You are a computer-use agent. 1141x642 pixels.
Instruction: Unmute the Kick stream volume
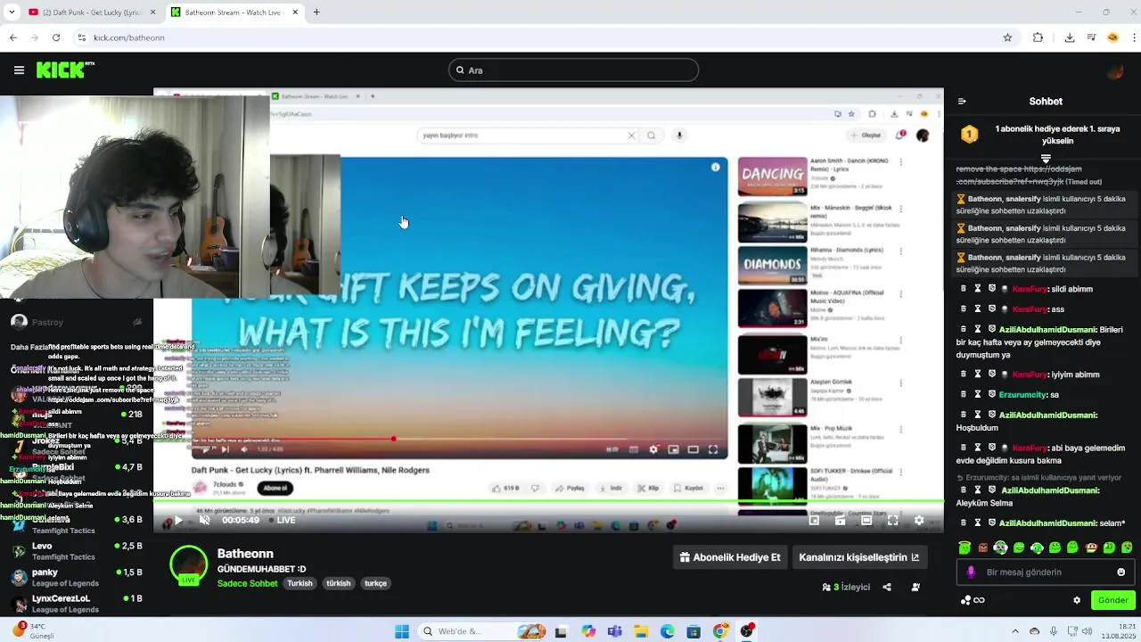[204, 520]
